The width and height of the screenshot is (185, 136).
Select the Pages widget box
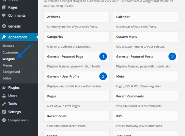click(x=76, y=96)
